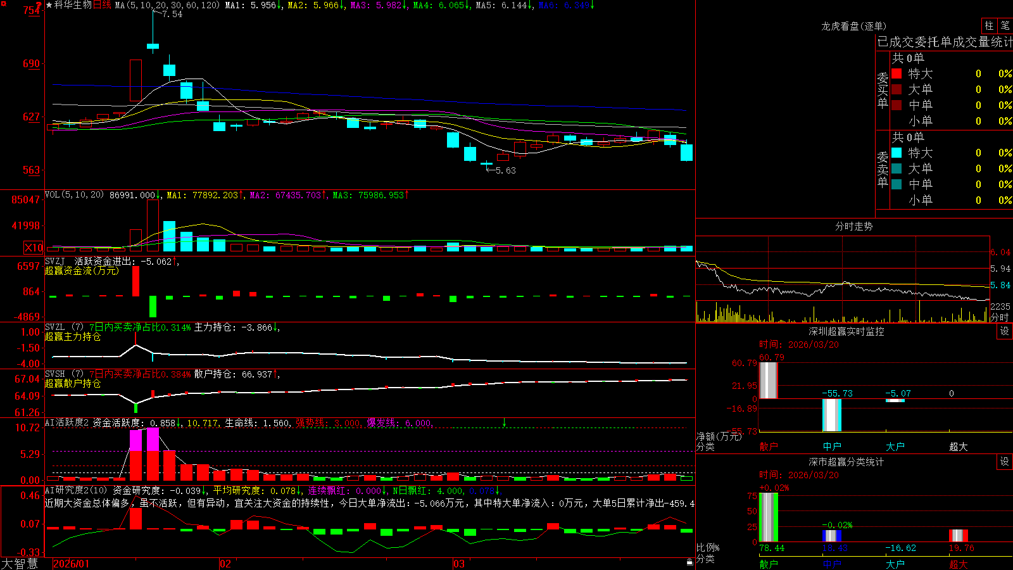
Task: Click the 超赢资金流(万元) label
Action: click(x=82, y=270)
